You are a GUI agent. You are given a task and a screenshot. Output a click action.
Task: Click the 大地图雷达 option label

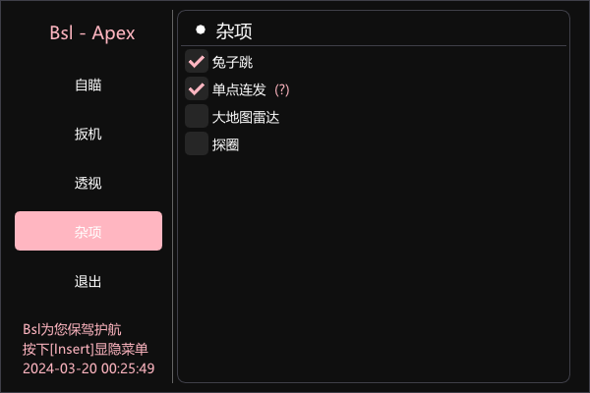pos(246,117)
